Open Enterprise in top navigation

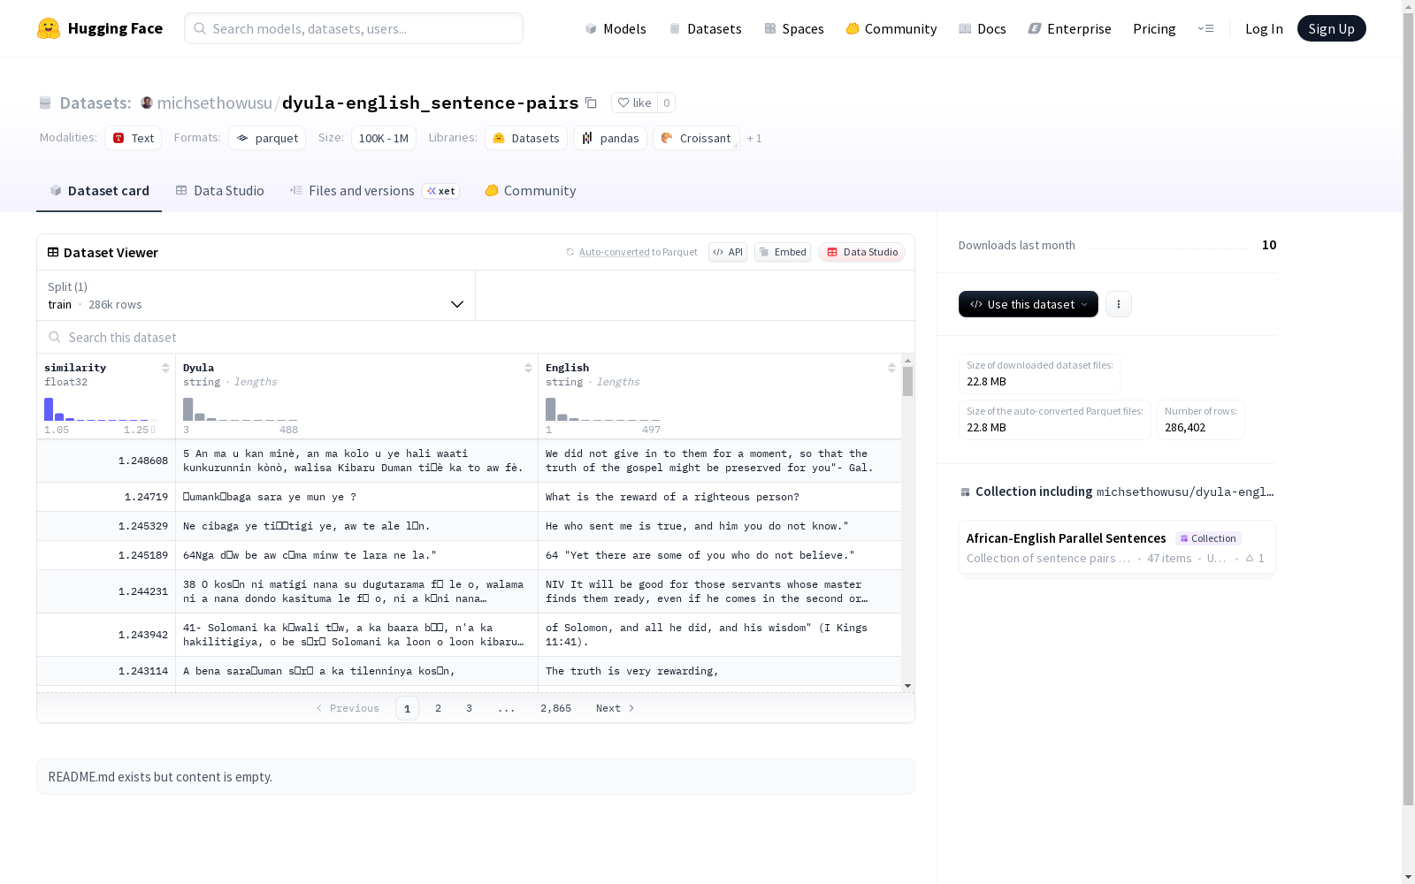click(1069, 28)
